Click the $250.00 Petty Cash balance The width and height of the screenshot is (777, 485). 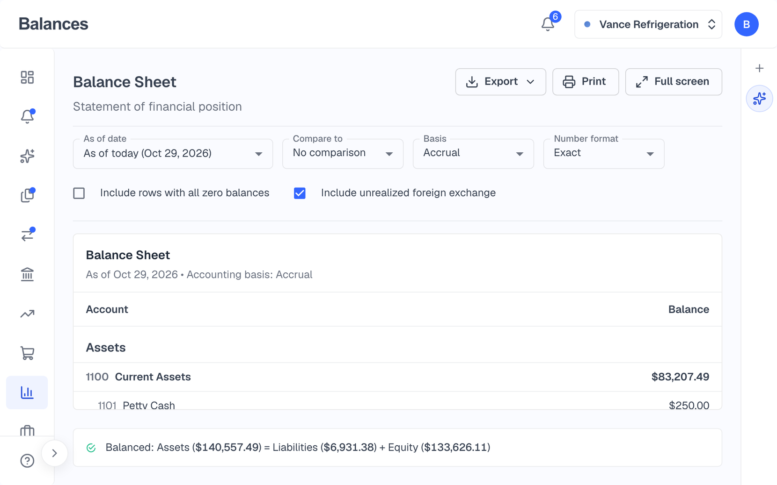click(689, 405)
